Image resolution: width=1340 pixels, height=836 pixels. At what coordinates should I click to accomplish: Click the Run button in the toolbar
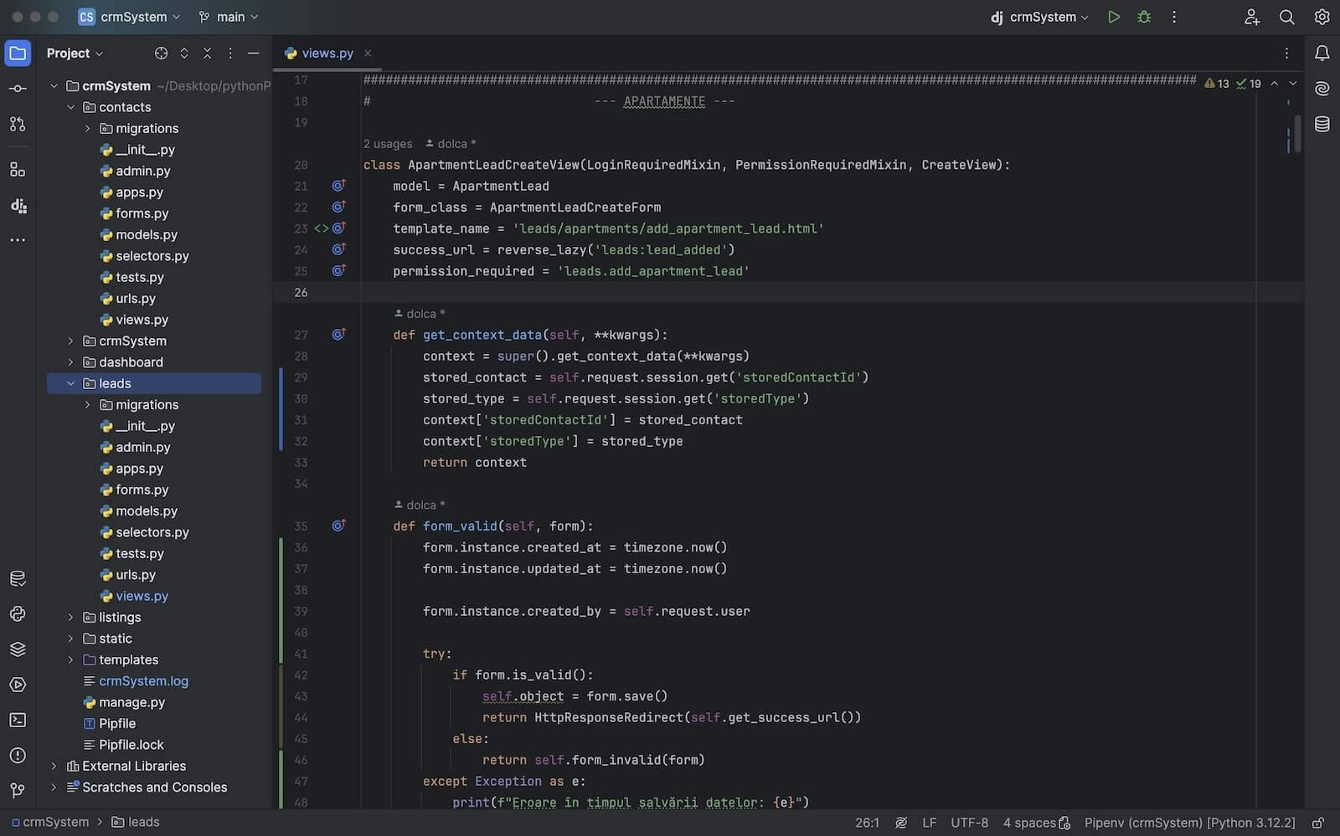[x=1113, y=17]
